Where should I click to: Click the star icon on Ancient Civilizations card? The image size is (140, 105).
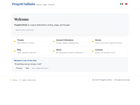click(x=54, y=41)
